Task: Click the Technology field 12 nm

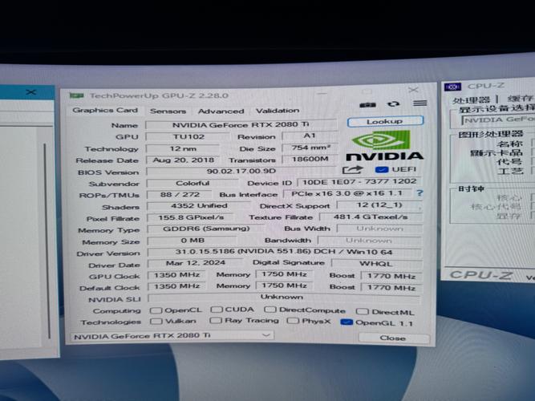Action: [x=183, y=149]
